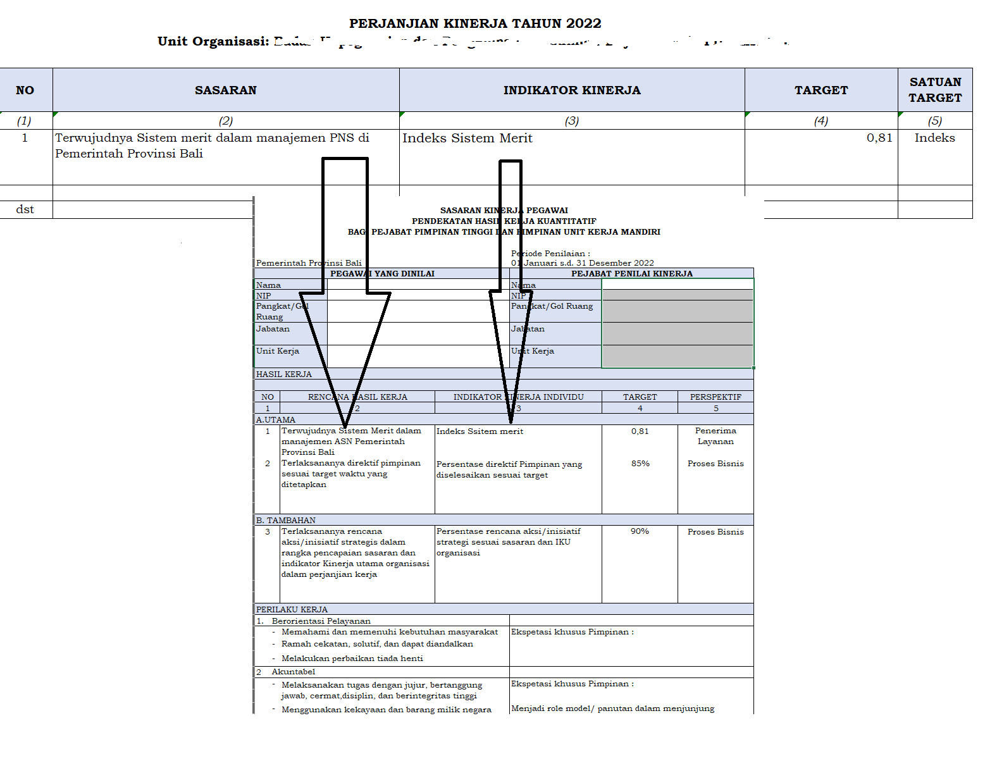Select Memahami dan memenuhi kebutuhan masyarakat
The image size is (985, 773).
390,631
